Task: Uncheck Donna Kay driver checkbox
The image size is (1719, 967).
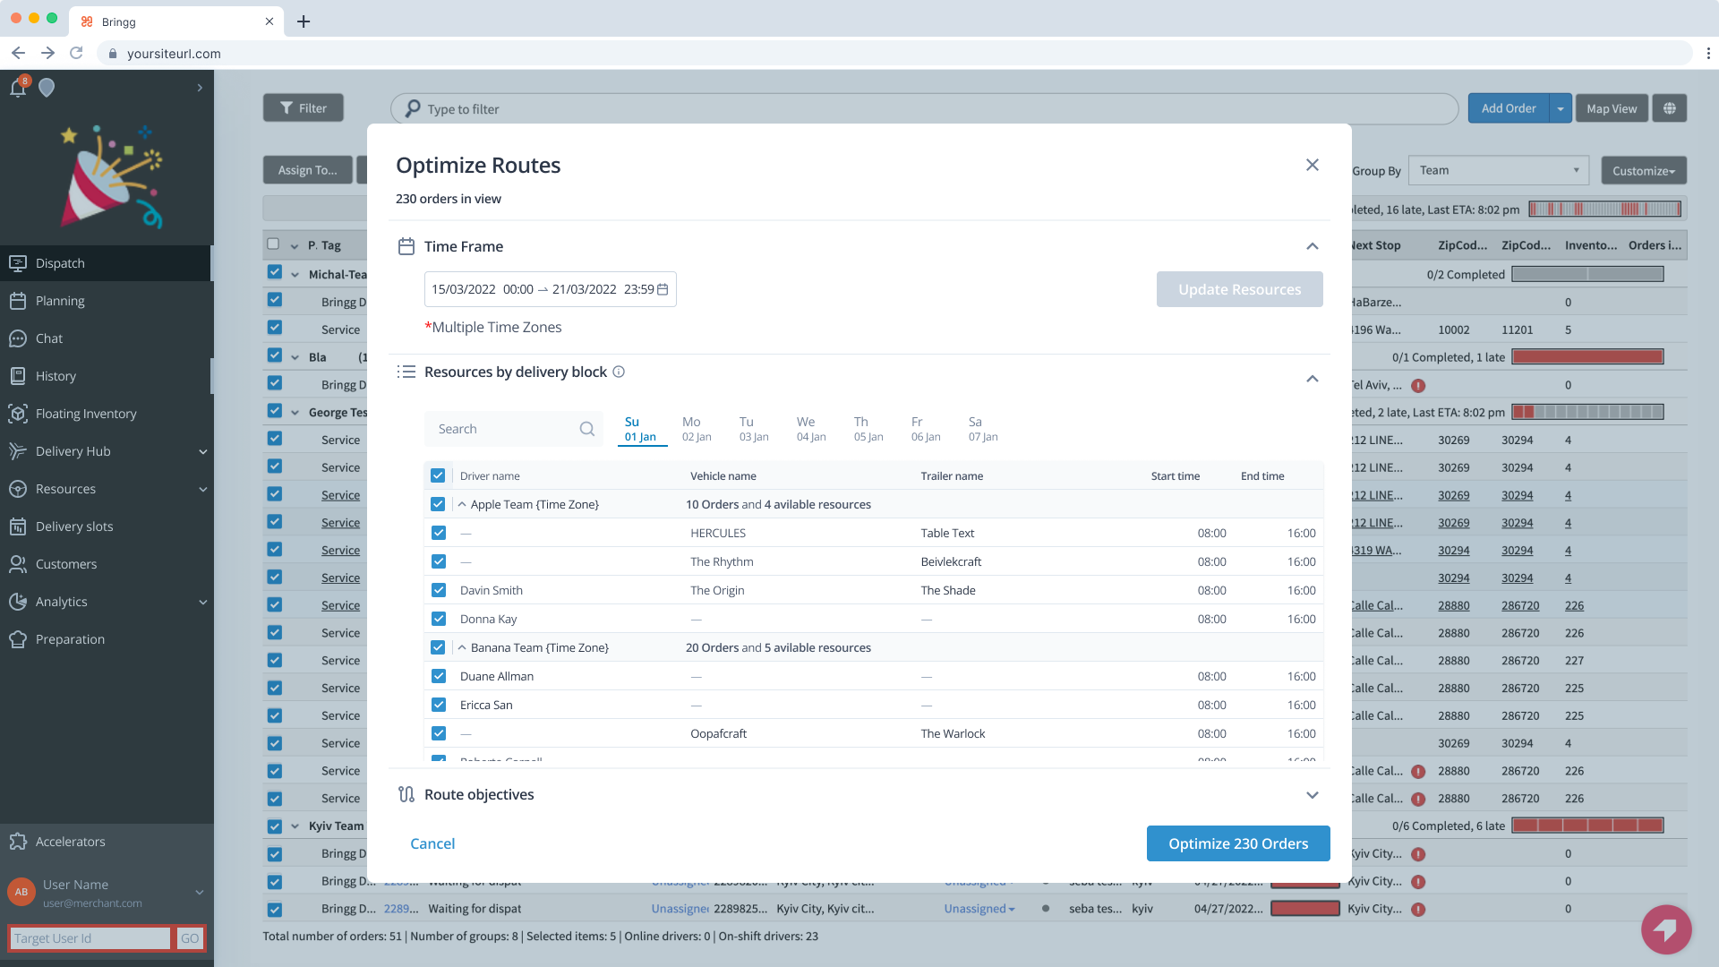Action: (439, 619)
